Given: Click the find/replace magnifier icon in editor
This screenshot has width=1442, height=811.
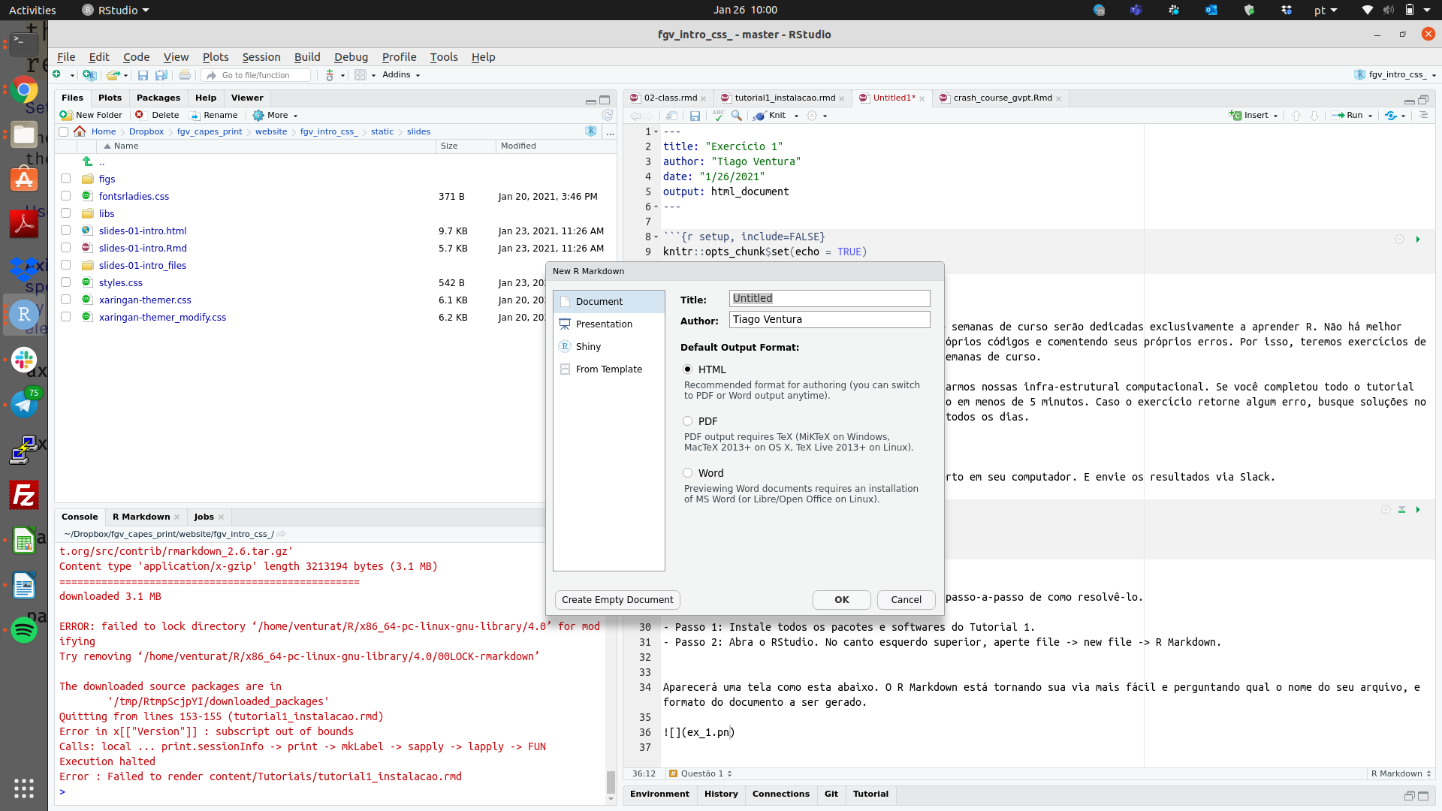Looking at the screenshot, I should 737,116.
